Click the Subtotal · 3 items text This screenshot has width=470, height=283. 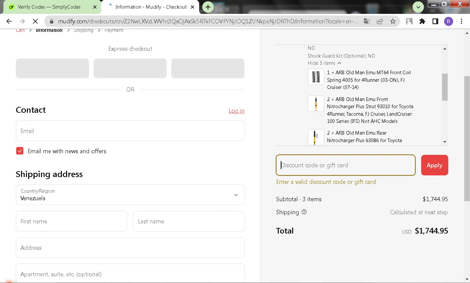coord(299,199)
